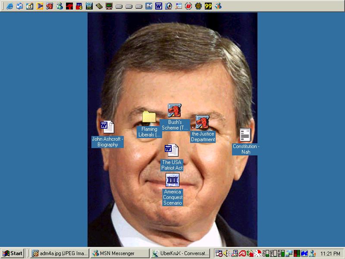
Task: Open the Word shortcut in the top toolbar
Action: pyautogui.click(x=159, y=6)
